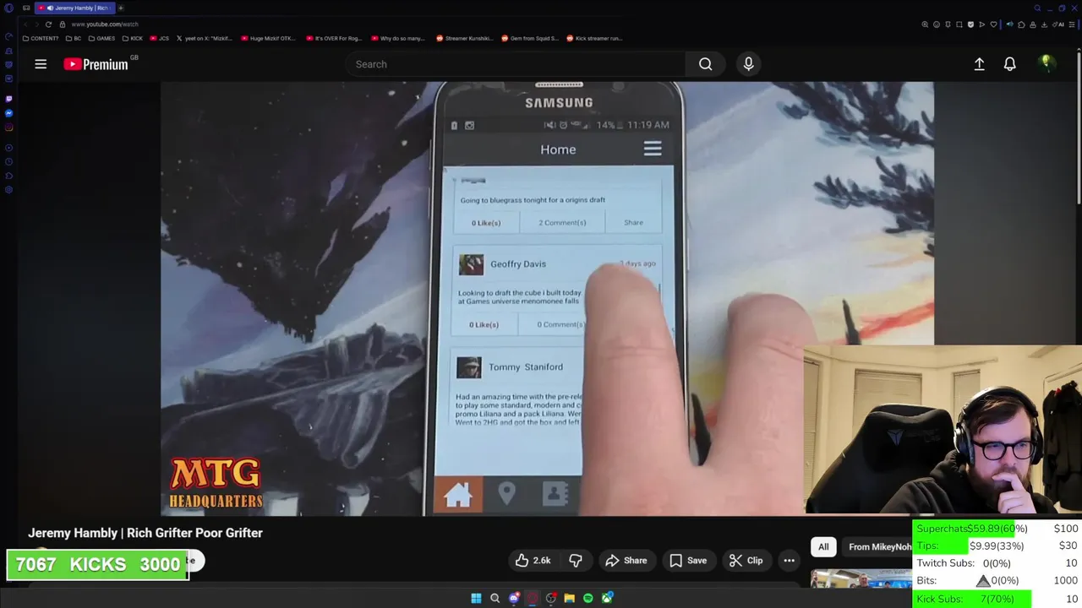
Task: Open the BC bookmarks folder
Action: [x=74, y=38]
